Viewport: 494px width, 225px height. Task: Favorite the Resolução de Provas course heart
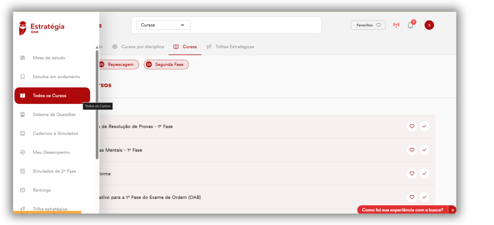(412, 126)
